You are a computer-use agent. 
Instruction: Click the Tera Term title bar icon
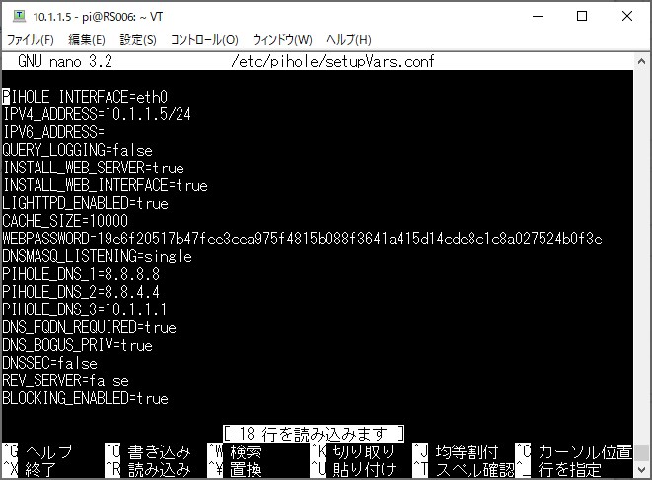coord(19,16)
